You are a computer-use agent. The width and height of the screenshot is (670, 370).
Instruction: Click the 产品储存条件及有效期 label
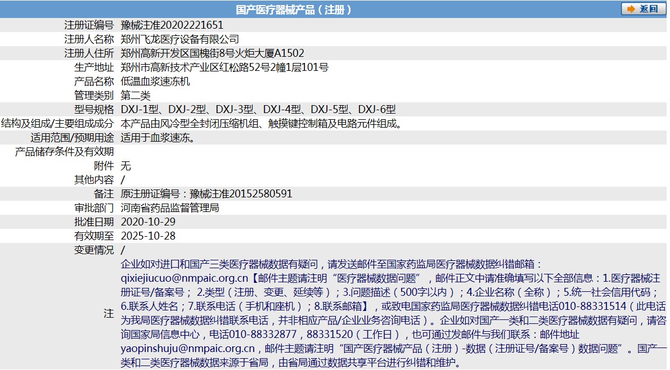(x=65, y=152)
